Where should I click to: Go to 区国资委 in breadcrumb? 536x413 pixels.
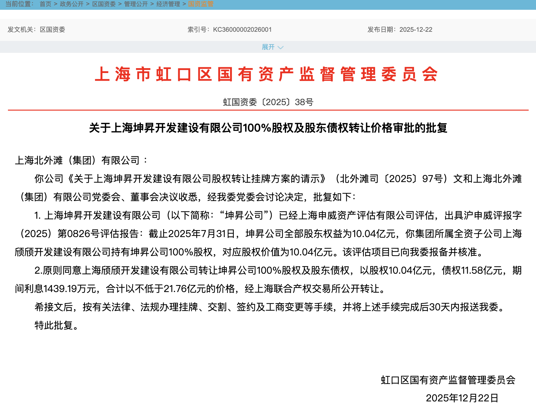click(x=104, y=4)
